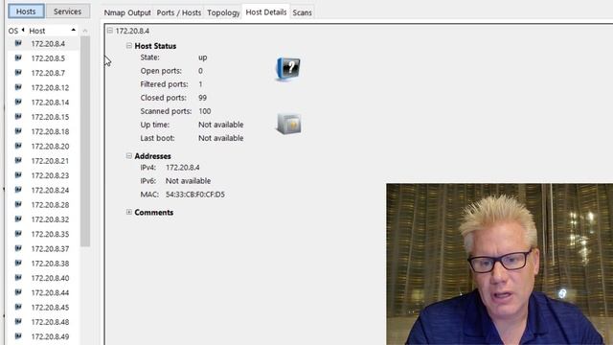Select host 172.20.8.14 in the list
The width and height of the screenshot is (613, 345).
(50, 103)
